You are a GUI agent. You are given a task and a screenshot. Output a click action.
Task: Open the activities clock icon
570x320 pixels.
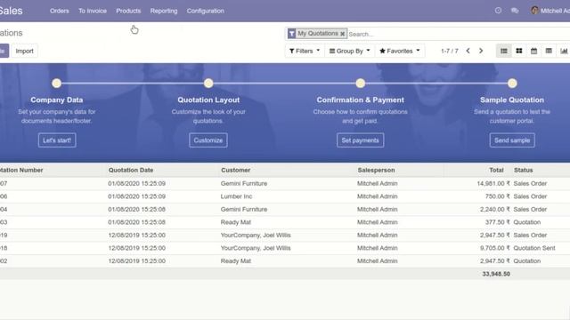[x=498, y=11]
